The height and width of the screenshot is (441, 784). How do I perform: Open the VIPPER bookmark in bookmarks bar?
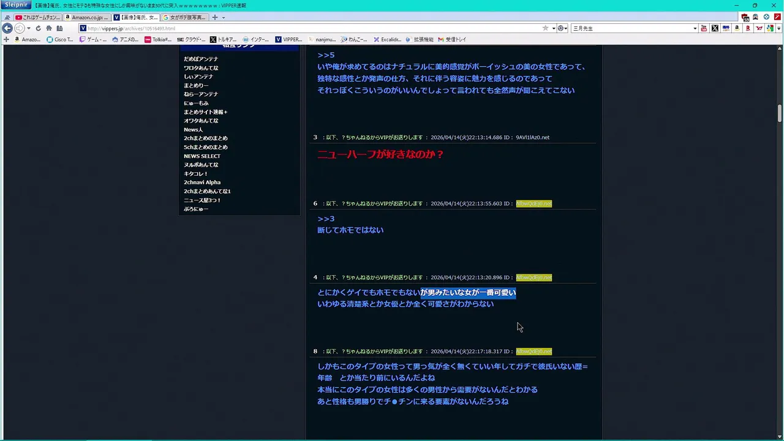[288, 40]
